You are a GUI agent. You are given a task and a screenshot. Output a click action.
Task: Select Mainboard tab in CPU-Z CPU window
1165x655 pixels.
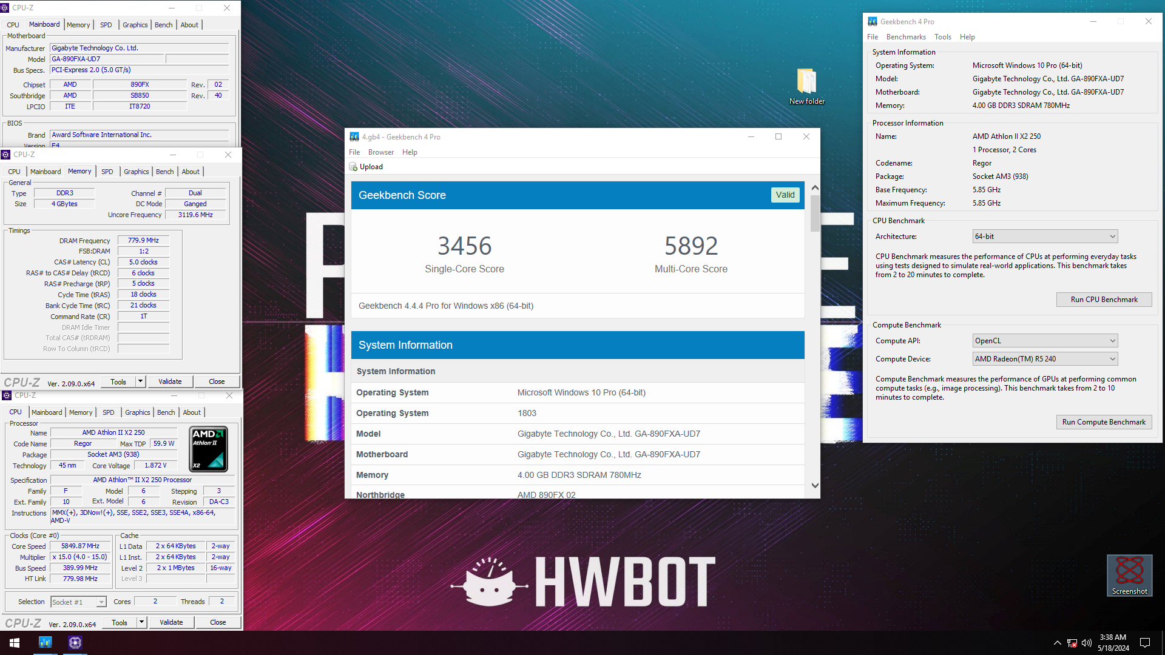pyautogui.click(x=47, y=412)
